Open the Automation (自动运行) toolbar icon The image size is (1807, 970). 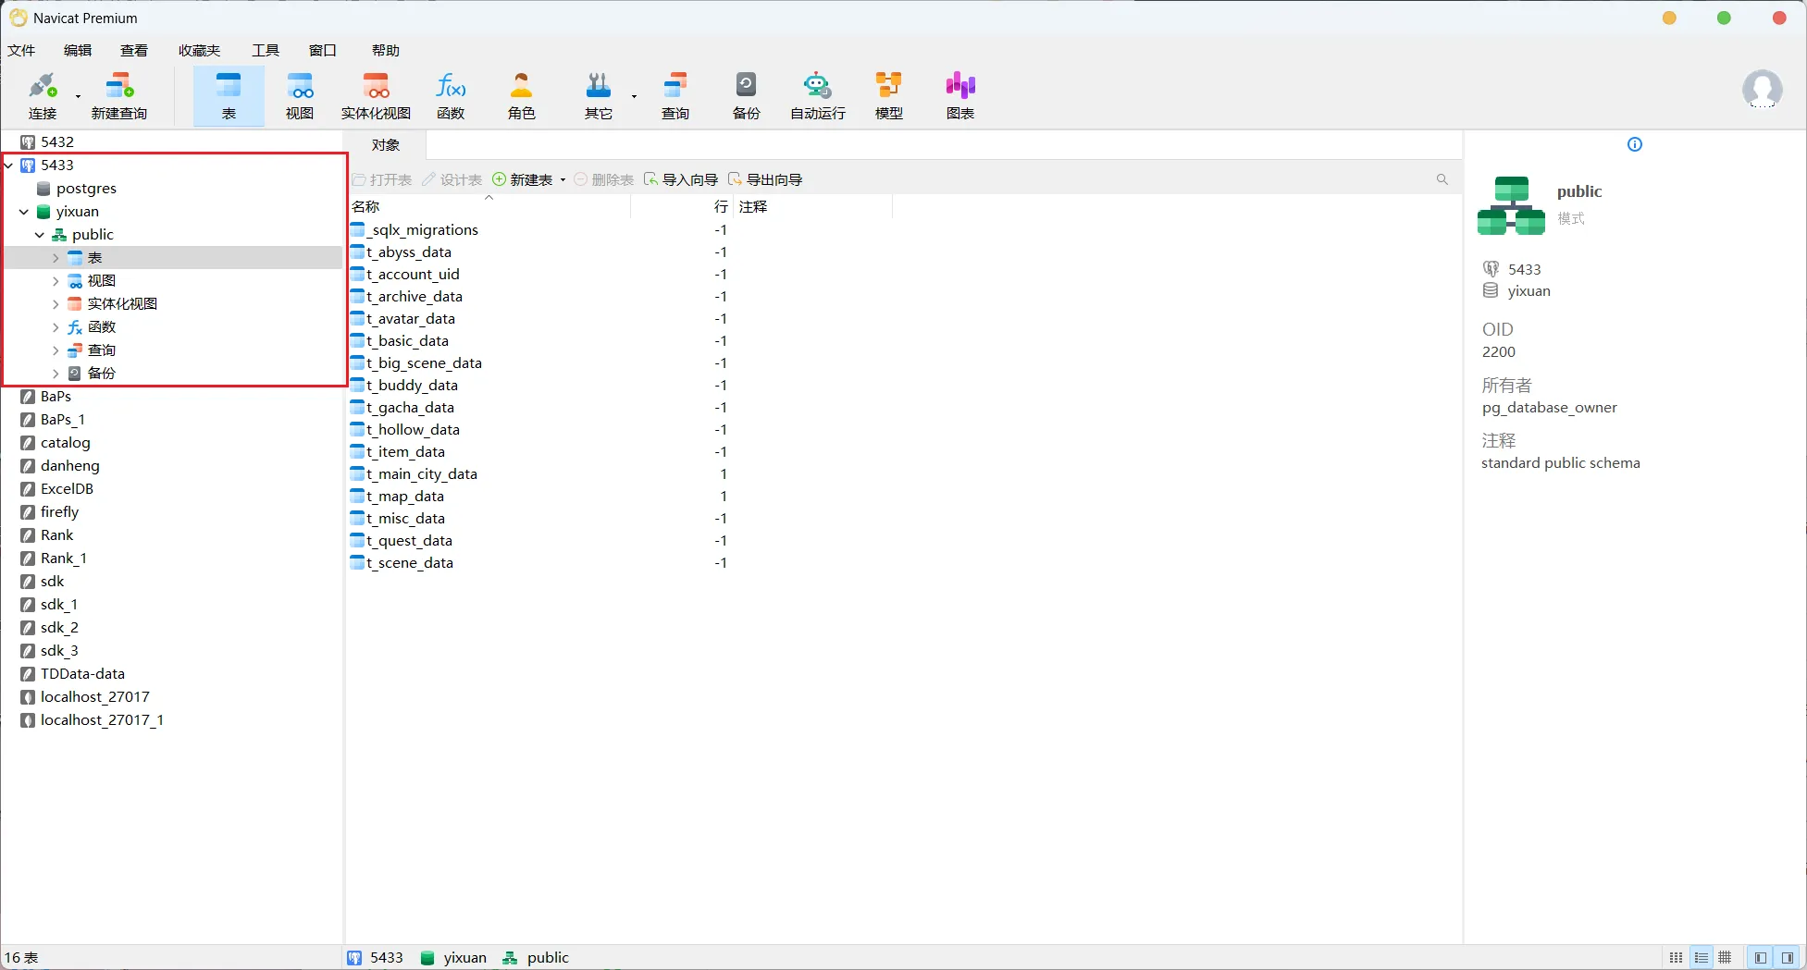(x=817, y=95)
